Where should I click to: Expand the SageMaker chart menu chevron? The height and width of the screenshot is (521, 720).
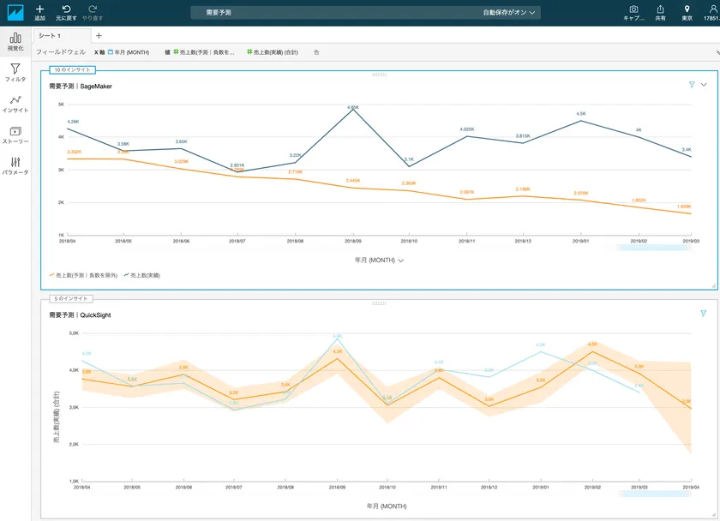[704, 85]
